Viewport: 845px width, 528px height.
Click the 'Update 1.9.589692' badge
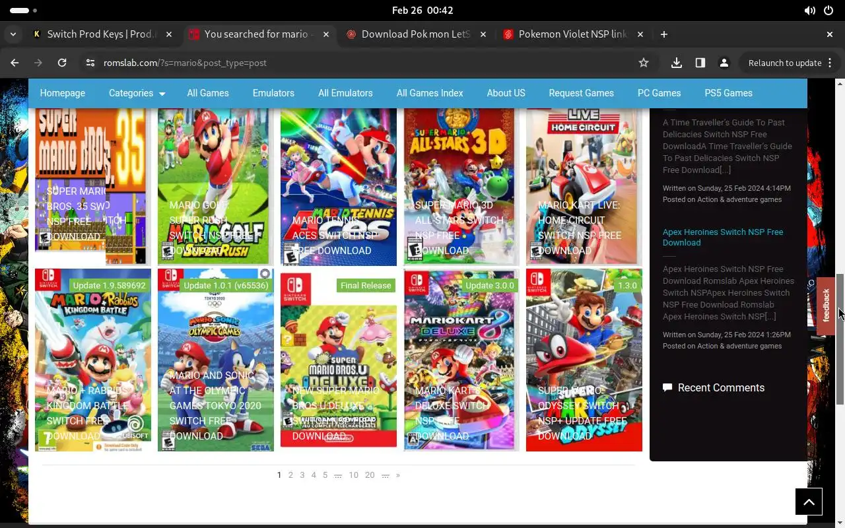pyautogui.click(x=110, y=286)
